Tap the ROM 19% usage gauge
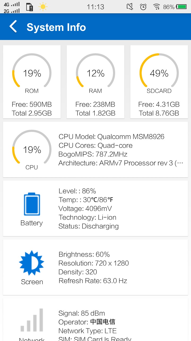This screenshot has height=341, width=191. point(32,72)
